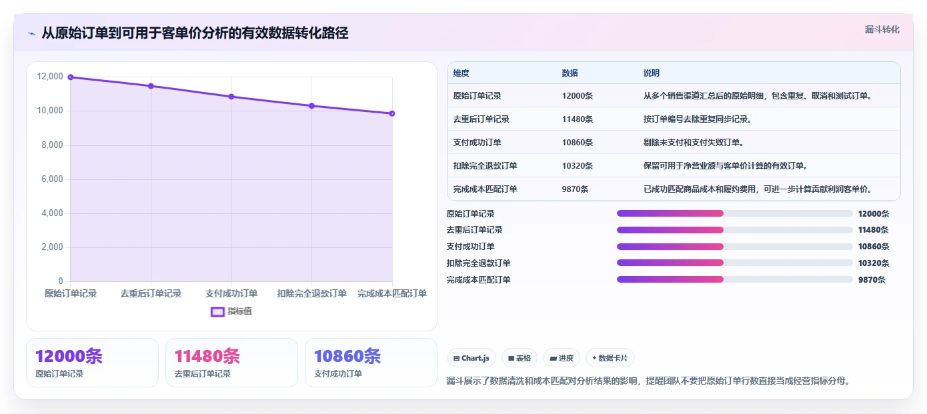Click the 原始订单记录 progress bar
This screenshot has width=927, height=414.
735,213
